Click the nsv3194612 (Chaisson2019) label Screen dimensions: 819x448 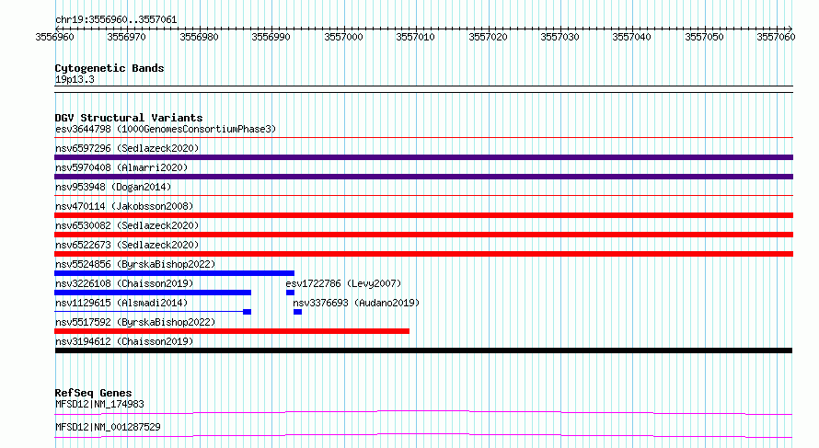(x=124, y=341)
